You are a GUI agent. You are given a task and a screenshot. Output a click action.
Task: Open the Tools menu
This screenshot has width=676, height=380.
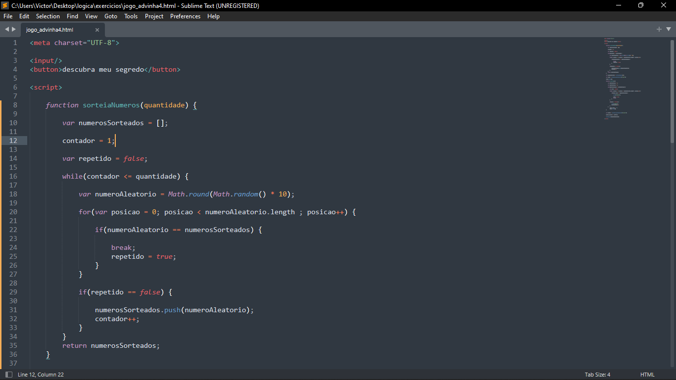click(x=131, y=16)
